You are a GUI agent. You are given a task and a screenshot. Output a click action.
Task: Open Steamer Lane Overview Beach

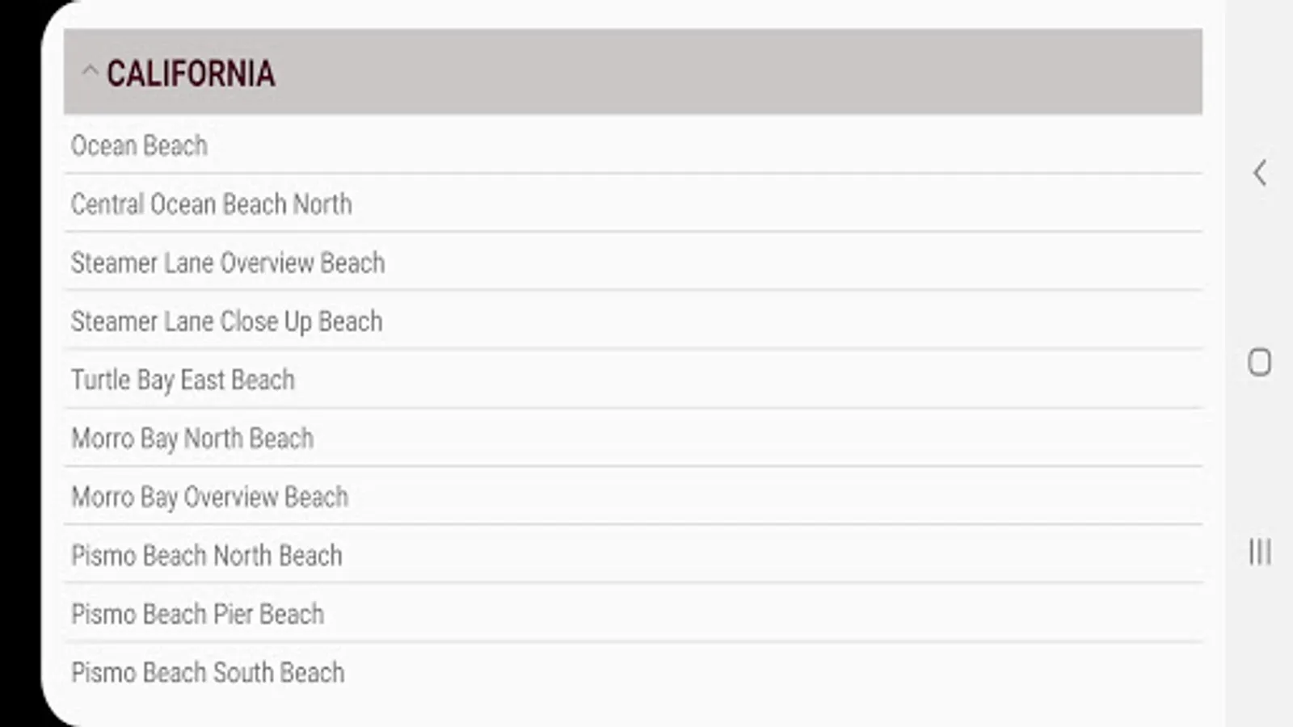pos(228,263)
